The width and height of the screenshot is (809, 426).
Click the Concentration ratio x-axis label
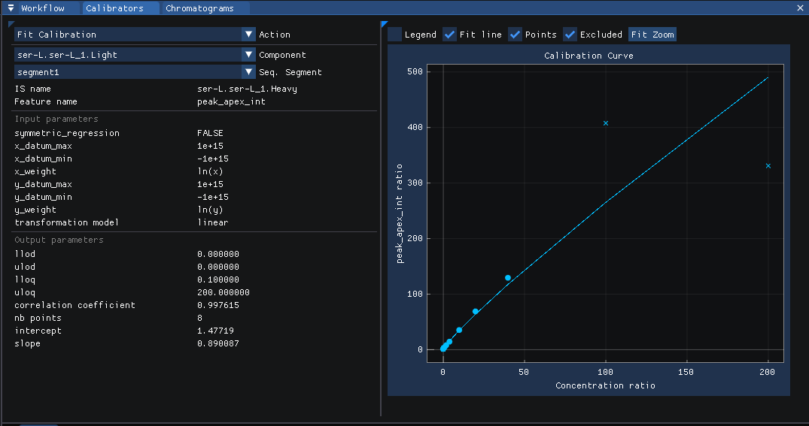[605, 385]
